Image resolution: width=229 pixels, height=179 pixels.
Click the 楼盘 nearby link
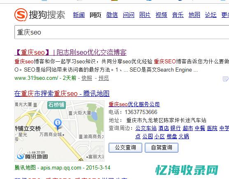point(172,137)
